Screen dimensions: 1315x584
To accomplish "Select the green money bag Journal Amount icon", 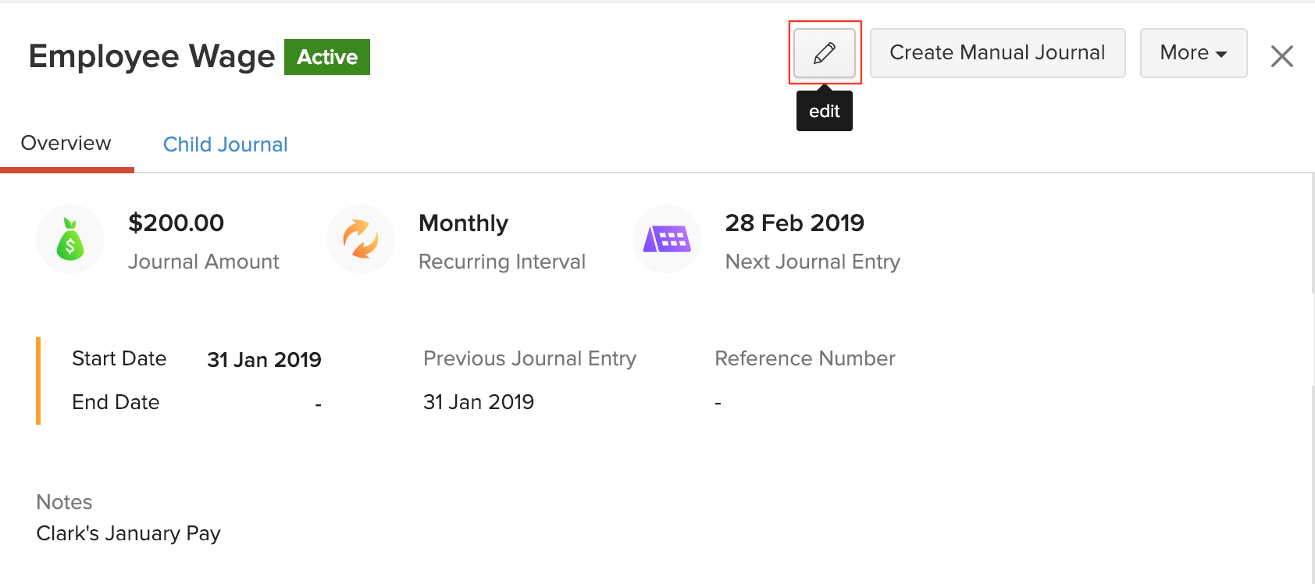I will (70, 239).
